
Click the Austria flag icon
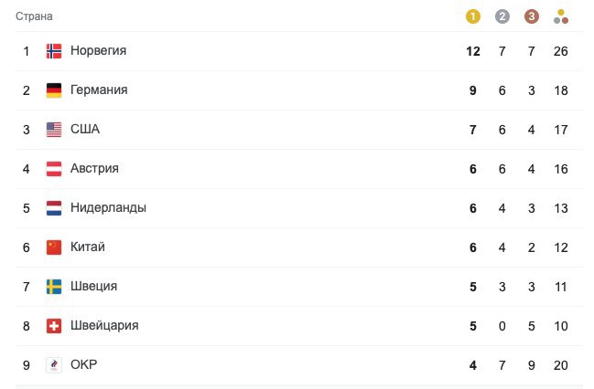click(x=54, y=169)
